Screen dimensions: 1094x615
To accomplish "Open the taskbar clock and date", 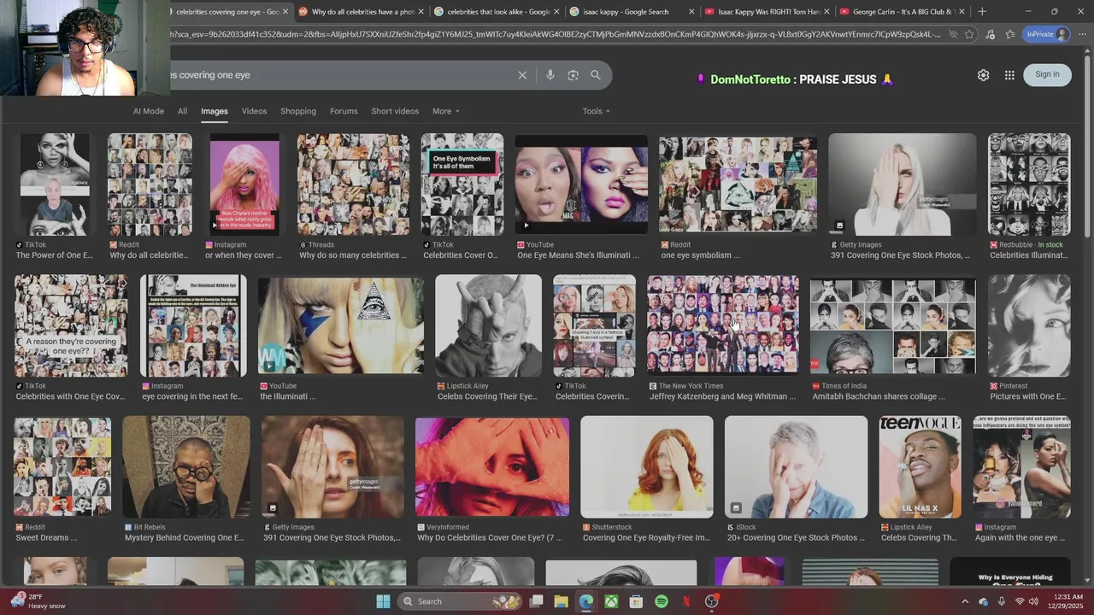I will point(1067,601).
